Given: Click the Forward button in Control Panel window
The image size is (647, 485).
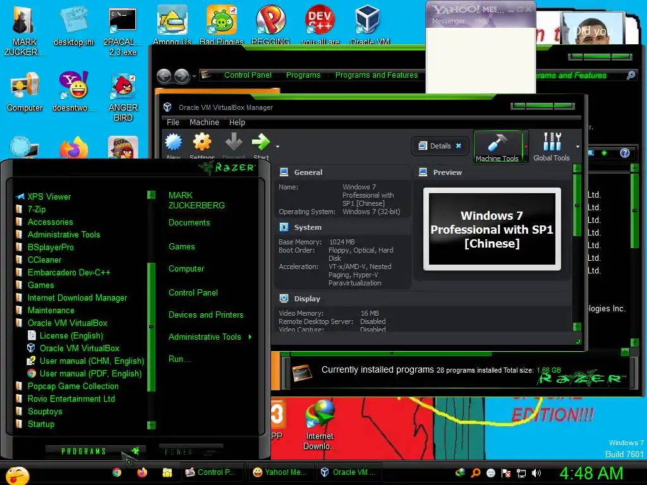Looking at the screenshot, I should click(181, 76).
